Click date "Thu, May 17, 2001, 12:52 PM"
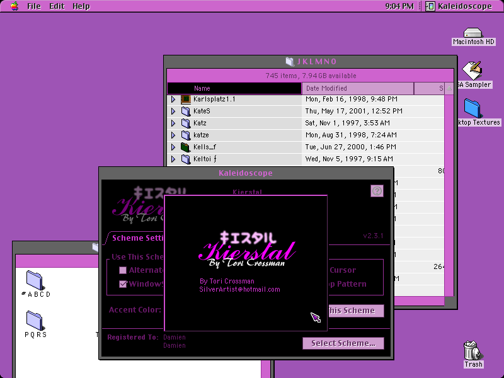504x378 pixels. 353,112
